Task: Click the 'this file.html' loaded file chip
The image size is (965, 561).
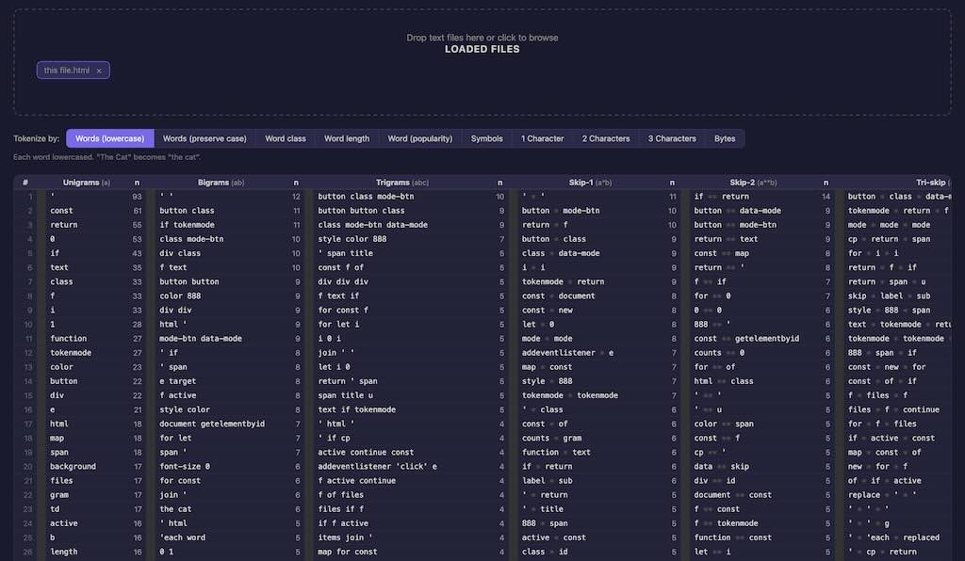Action: (66, 71)
